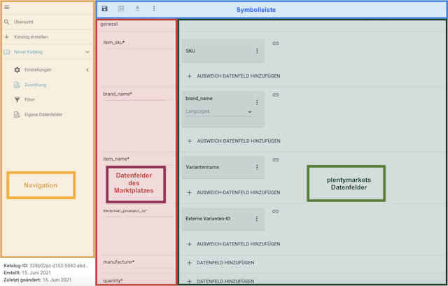Click the brand_name* marketplace field

click(118, 94)
